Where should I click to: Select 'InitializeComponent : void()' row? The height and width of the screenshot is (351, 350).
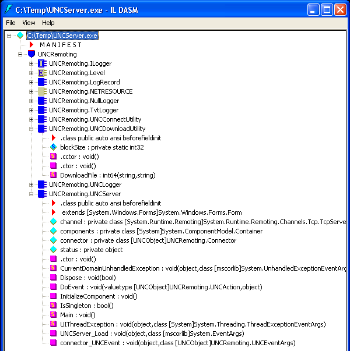pos(99,296)
